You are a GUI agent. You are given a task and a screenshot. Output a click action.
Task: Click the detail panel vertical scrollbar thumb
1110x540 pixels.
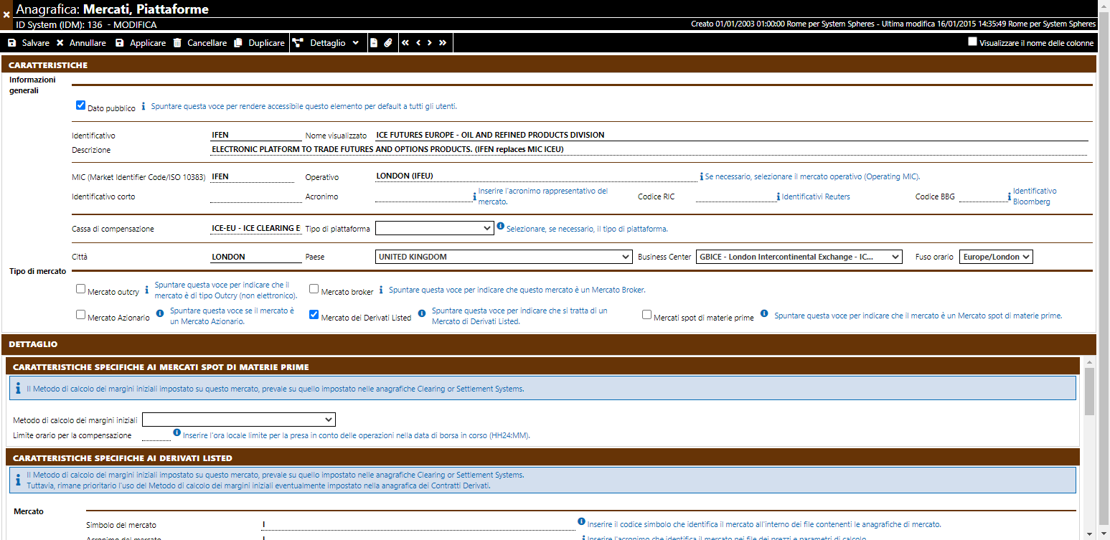(x=1090, y=392)
